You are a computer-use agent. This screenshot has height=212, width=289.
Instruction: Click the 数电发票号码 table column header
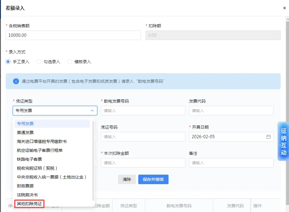179,206
